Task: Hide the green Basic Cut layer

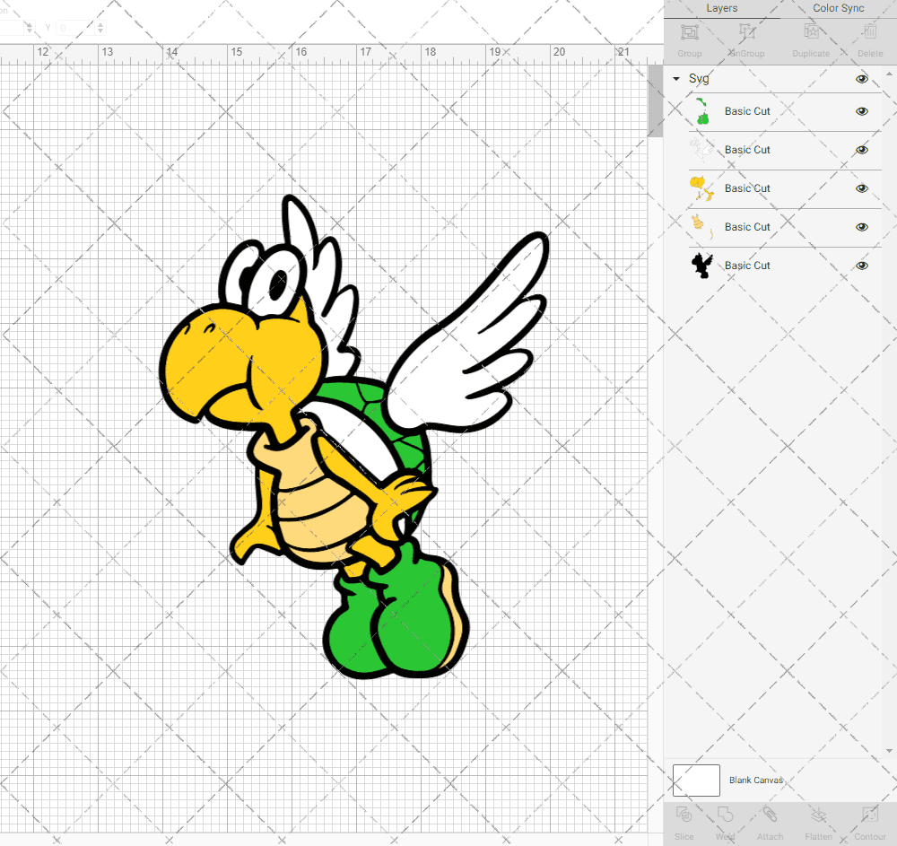Action: [x=861, y=111]
